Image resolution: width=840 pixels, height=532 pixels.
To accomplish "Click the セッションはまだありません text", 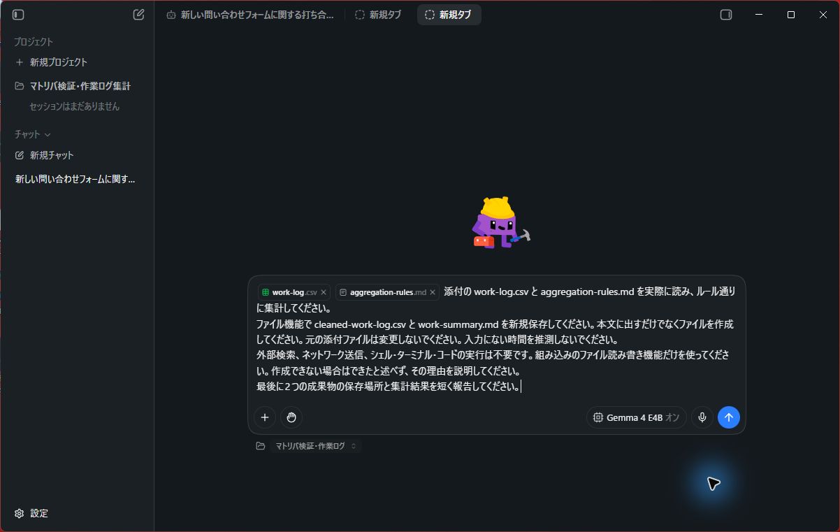I will click(x=74, y=106).
